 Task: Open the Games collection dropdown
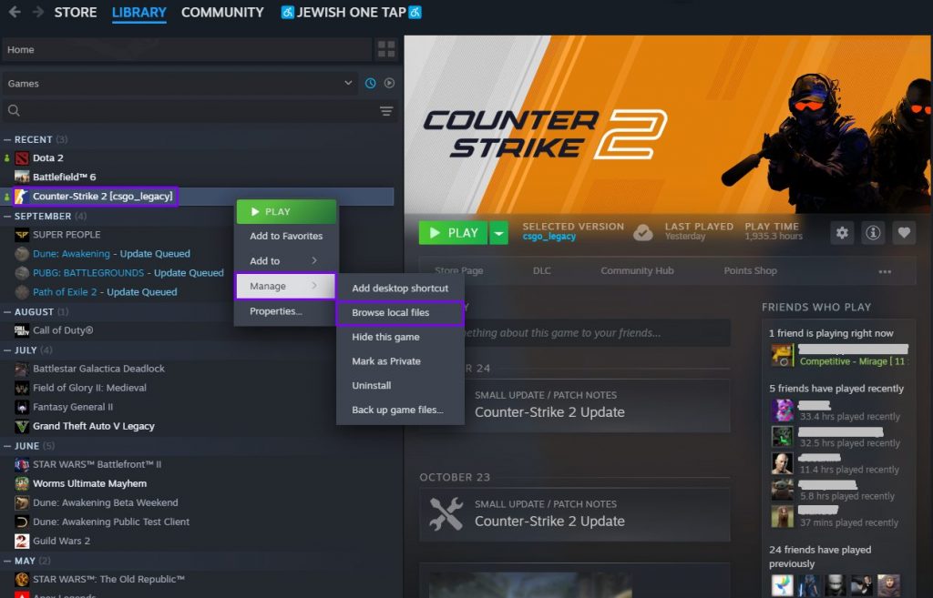(179, 83)
